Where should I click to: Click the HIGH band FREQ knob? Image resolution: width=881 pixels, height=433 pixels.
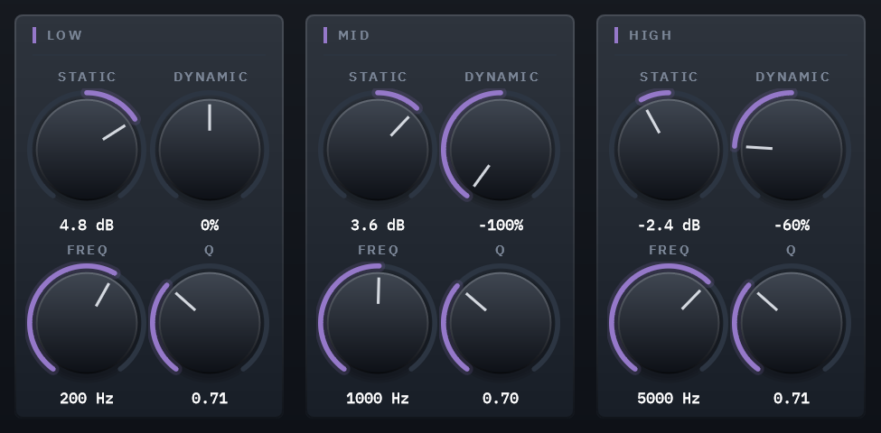[670, 323]
